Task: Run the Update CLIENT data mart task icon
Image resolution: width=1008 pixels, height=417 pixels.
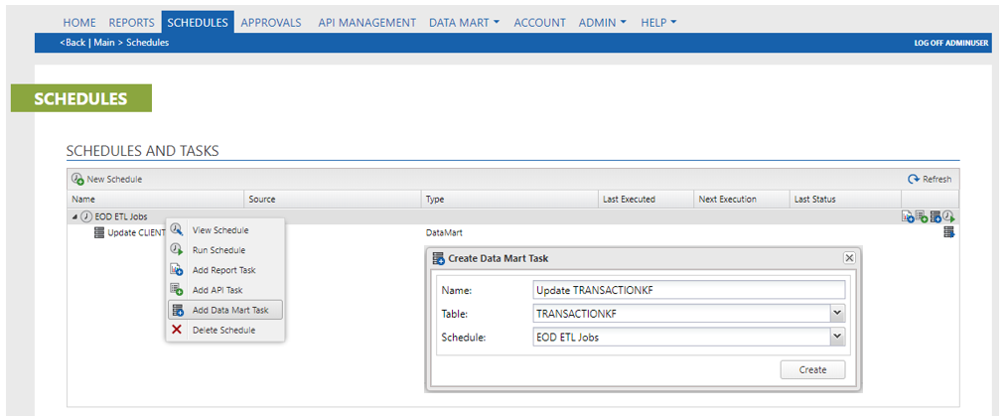Action: click(948, 232)
